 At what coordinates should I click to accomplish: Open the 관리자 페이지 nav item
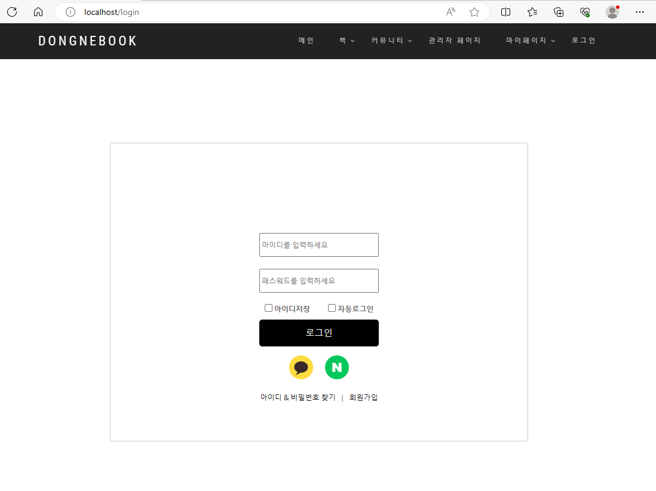pyautogui.click(x=454, y=41)
